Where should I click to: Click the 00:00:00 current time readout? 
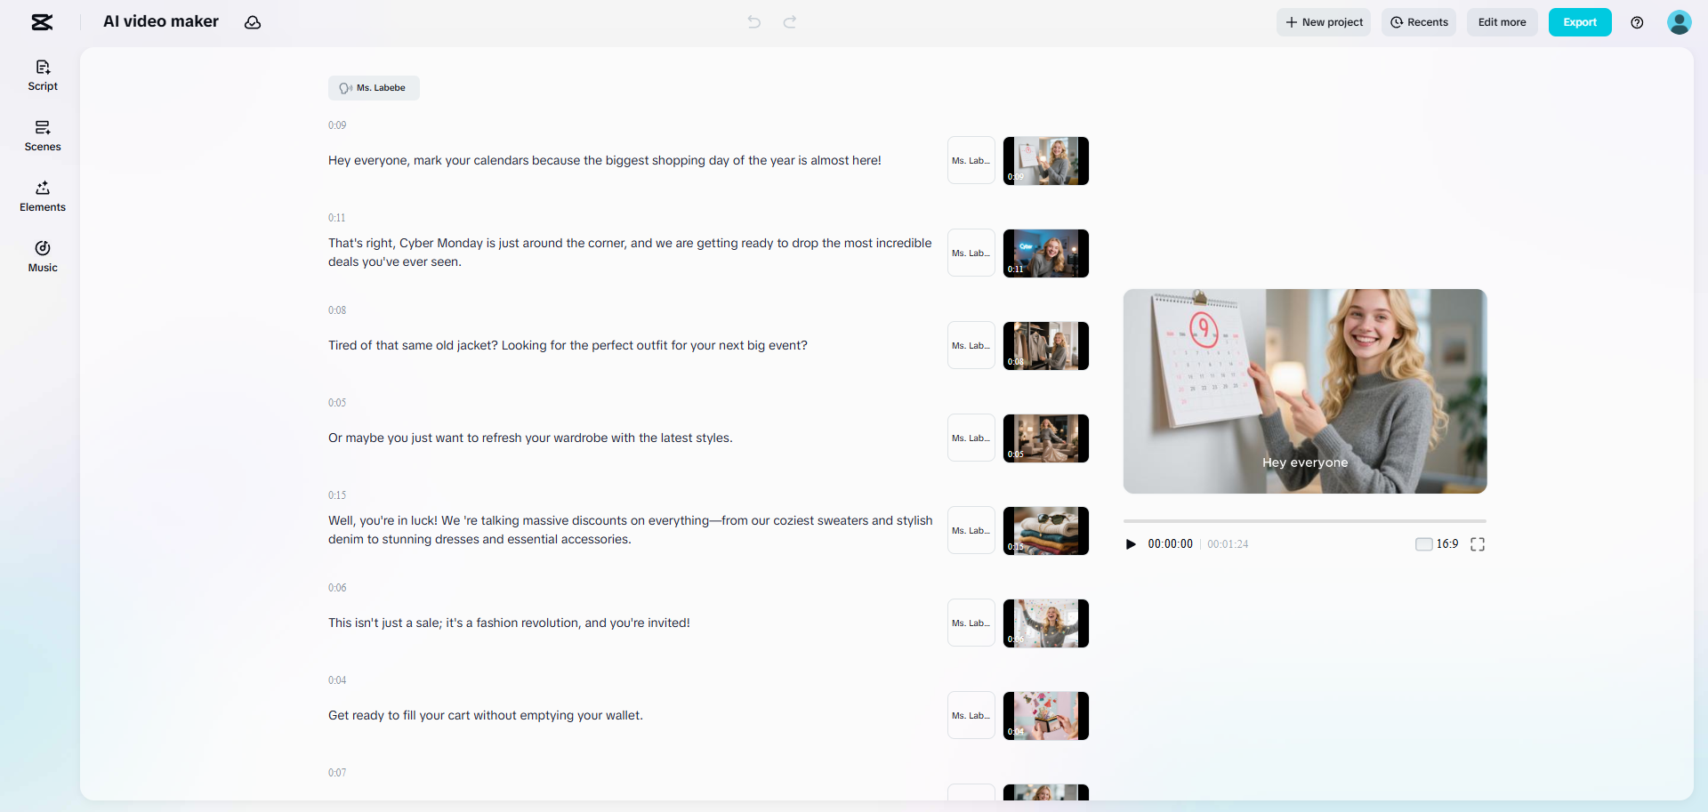[1170, 544]
